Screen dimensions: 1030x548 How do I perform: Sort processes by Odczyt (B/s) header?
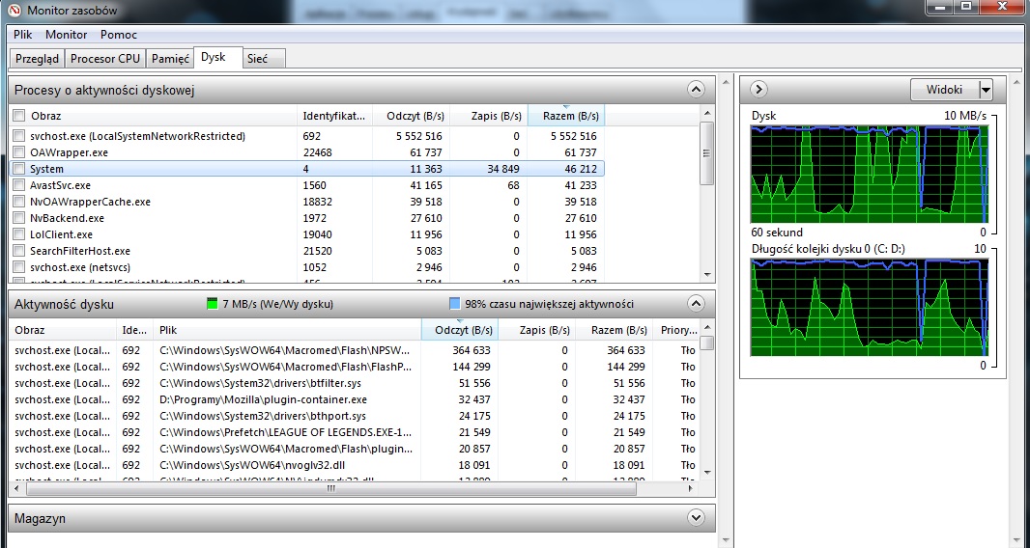pyautogui.click(x=412, y=116)
